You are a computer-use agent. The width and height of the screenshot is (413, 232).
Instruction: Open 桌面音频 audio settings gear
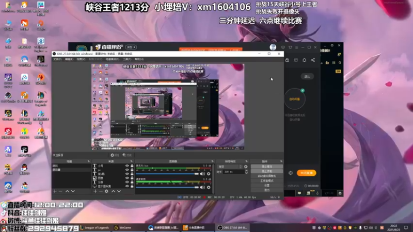tap(209, 187)
